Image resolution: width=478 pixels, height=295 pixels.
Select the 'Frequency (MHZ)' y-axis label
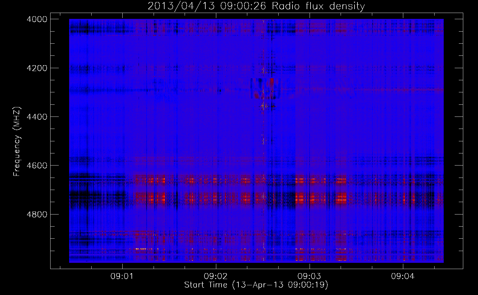[17, 142]
